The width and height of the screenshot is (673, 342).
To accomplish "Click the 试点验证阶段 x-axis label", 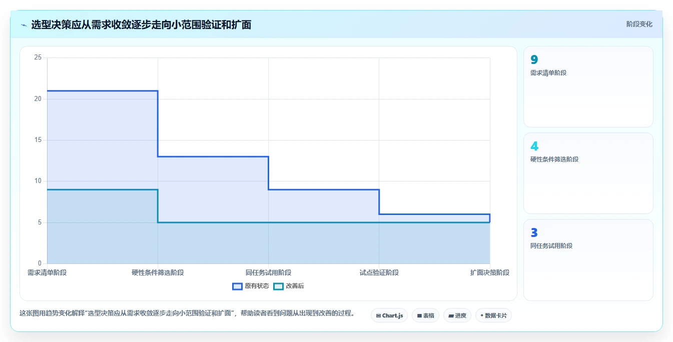I will coord(379,272).
